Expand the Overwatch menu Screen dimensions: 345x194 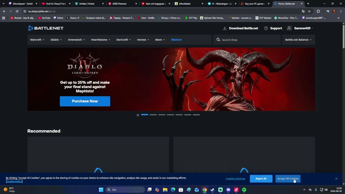[x=77, y=40]
